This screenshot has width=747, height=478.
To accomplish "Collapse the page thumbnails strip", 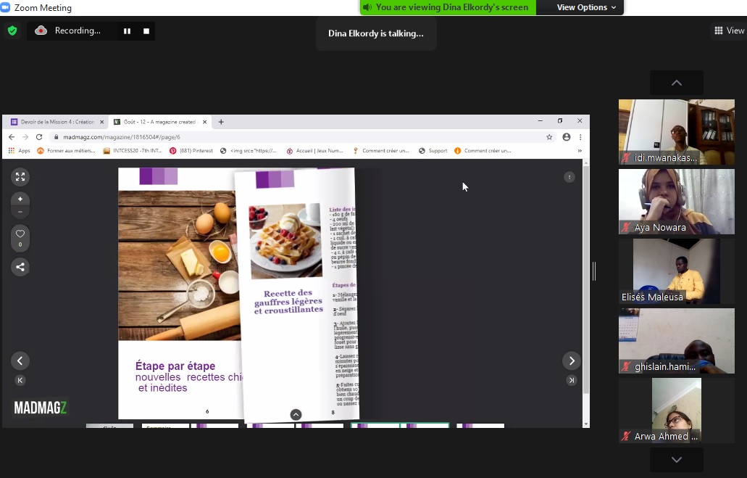I will click(x=296, y=414).
